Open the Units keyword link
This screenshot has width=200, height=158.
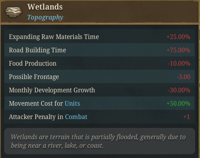pyautogui.click(x=72, y=103)
